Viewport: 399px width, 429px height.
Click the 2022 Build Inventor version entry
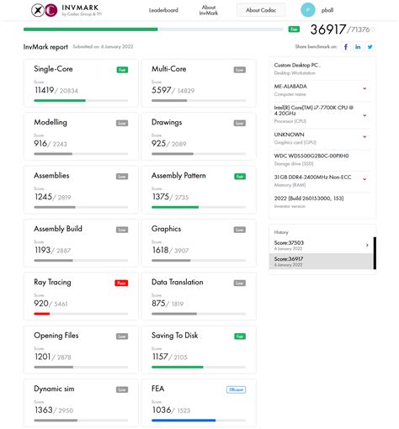322,202
